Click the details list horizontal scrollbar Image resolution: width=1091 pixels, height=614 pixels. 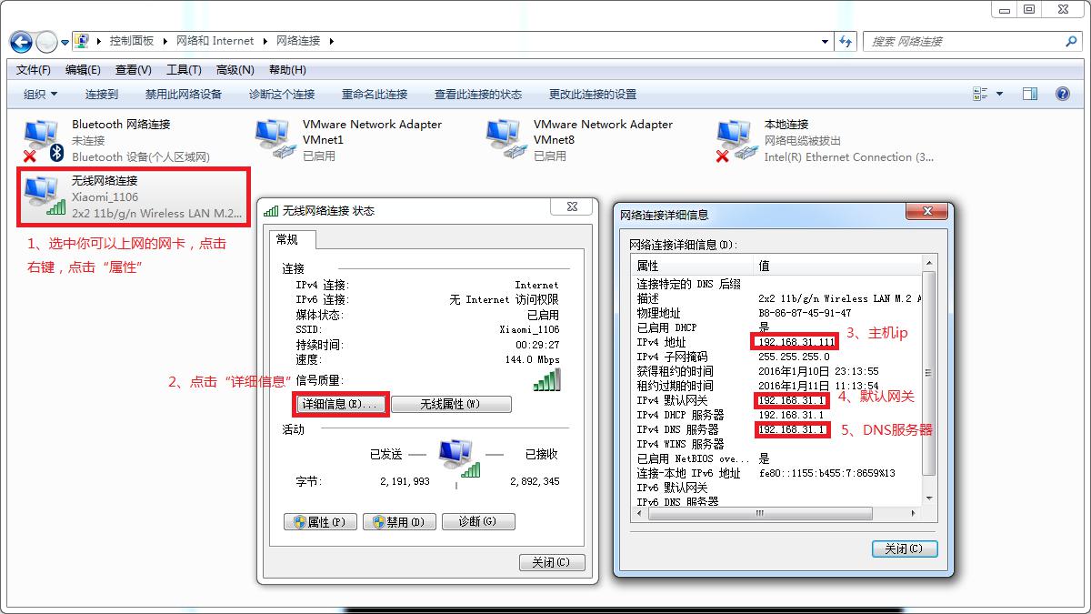click(761, 513)
